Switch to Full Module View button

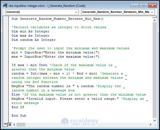[x=10, y=124]
